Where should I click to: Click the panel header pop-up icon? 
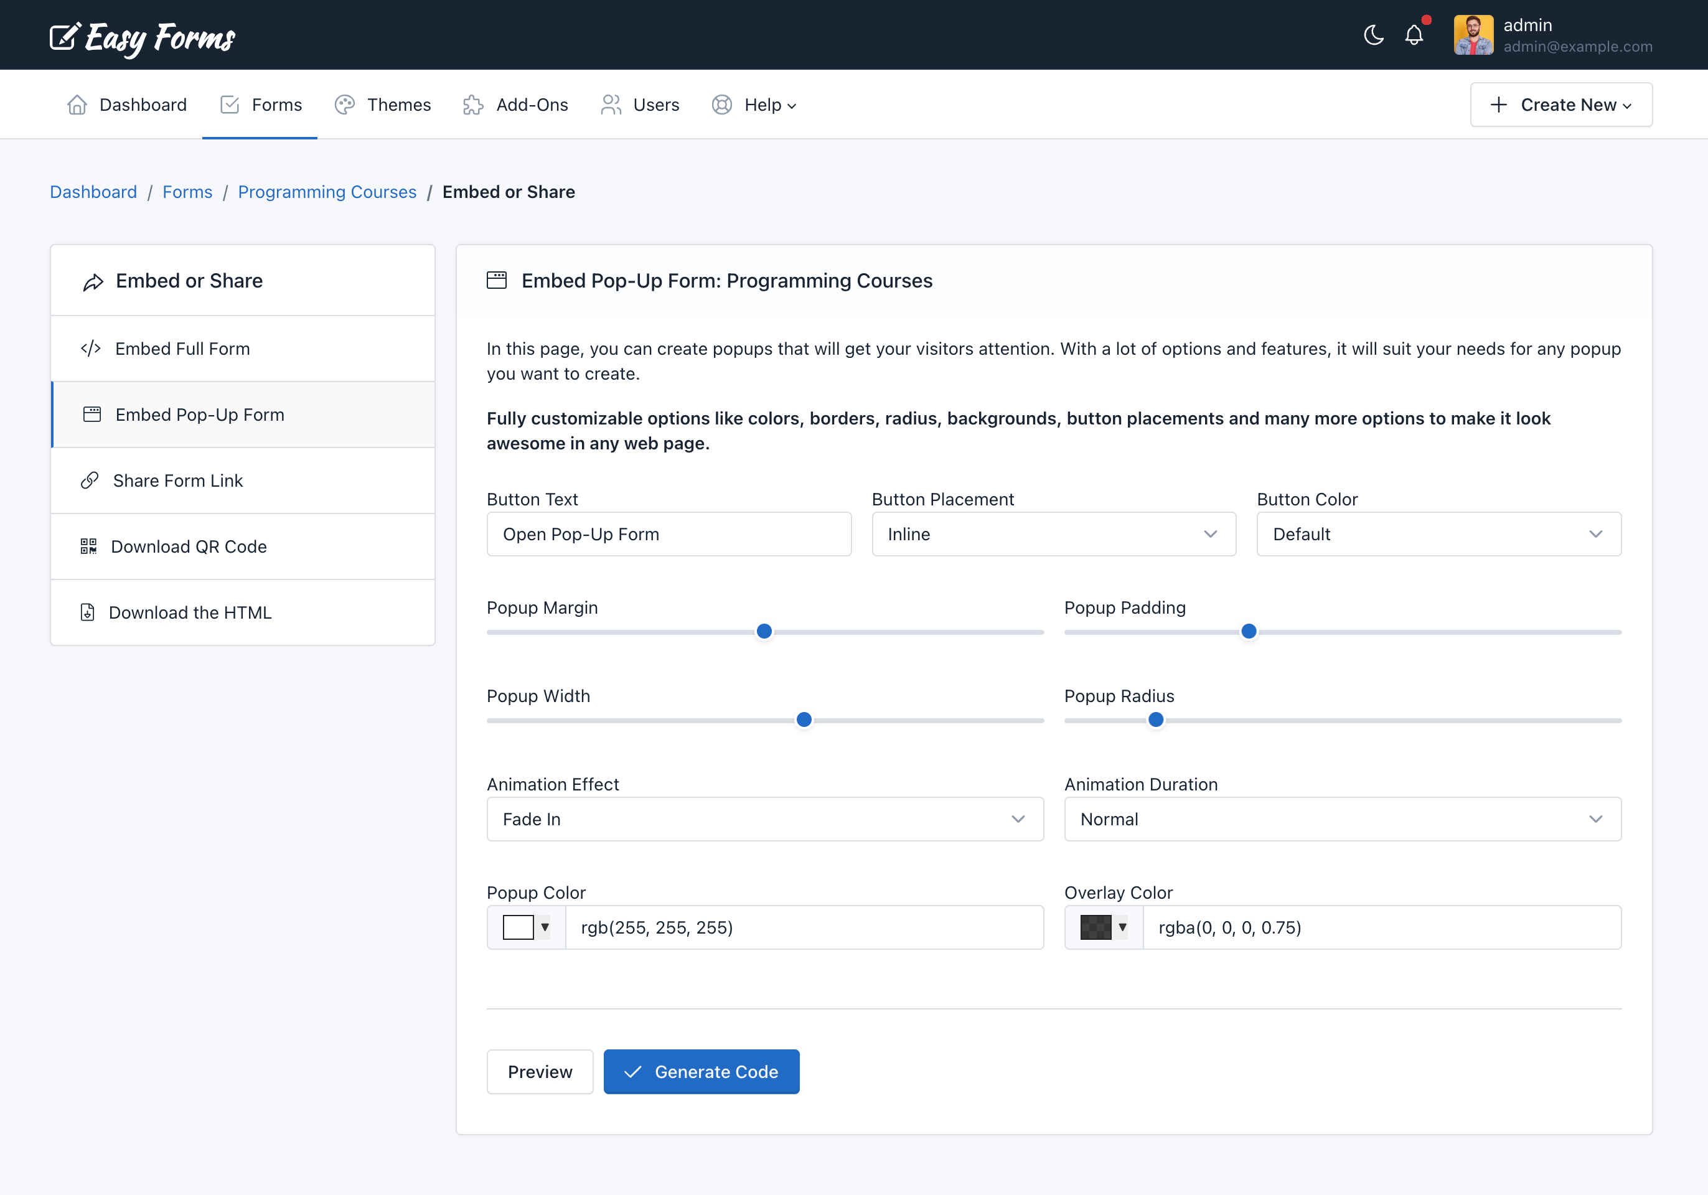[x=497, y=280]
